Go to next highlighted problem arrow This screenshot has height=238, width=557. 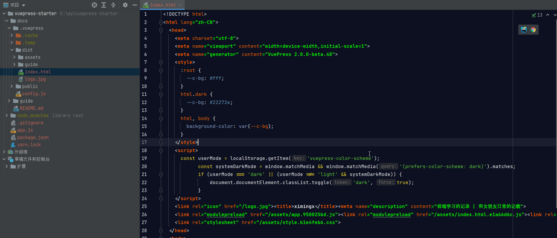[555, 15]
